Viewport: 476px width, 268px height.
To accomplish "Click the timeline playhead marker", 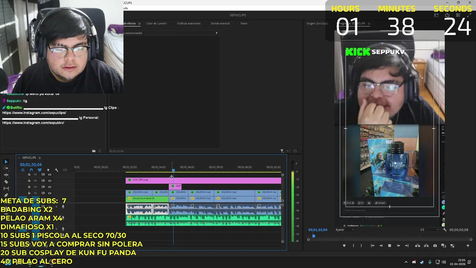I will point(173,170).
